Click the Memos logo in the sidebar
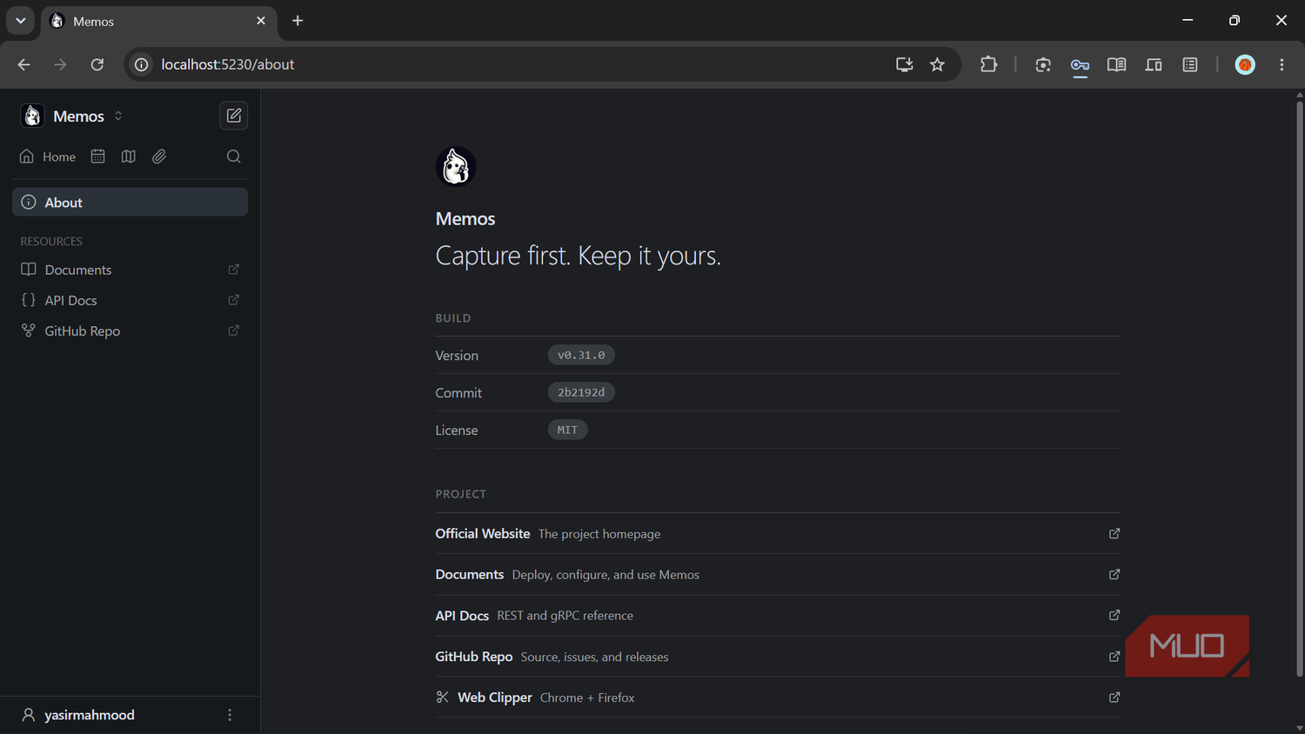 (x=32, y=116)
